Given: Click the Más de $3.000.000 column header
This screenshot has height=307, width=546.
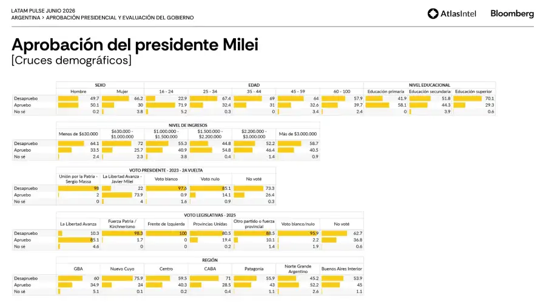Looking at the screenshot, I should click(x=298, y=134).
